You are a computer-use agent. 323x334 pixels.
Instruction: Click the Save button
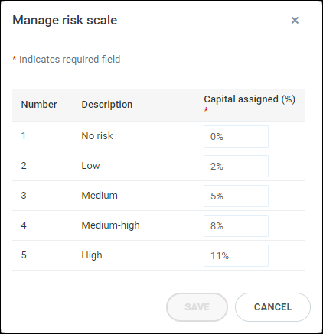point(197,307)
